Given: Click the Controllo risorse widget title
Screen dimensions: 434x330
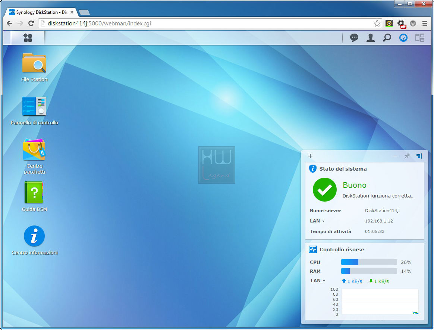Looking at the screenshot, I should [x=342, y=249].
